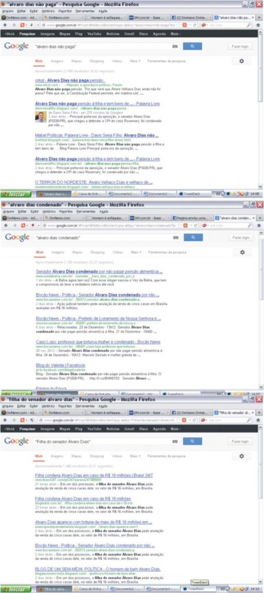Open YouTube in the top window's black Google bar
Image resolution: width=264 pixels, height=593 pixels.
(x=94, y=34)
